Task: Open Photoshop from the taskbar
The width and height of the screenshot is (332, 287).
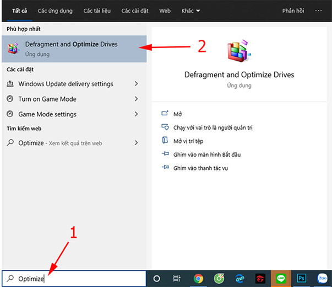Action: point(302,278)
